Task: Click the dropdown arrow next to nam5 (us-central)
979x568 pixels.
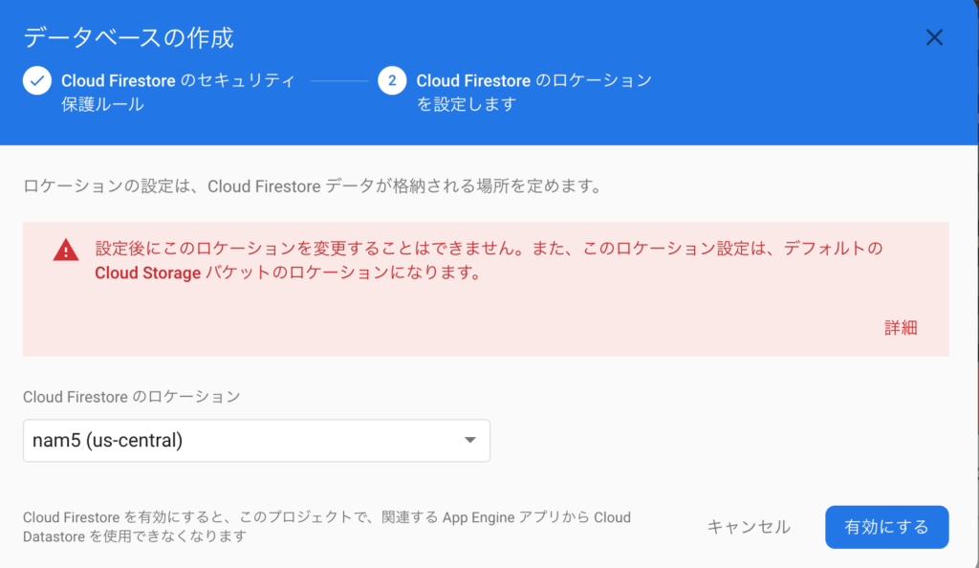Action: (x=469, y=440)
